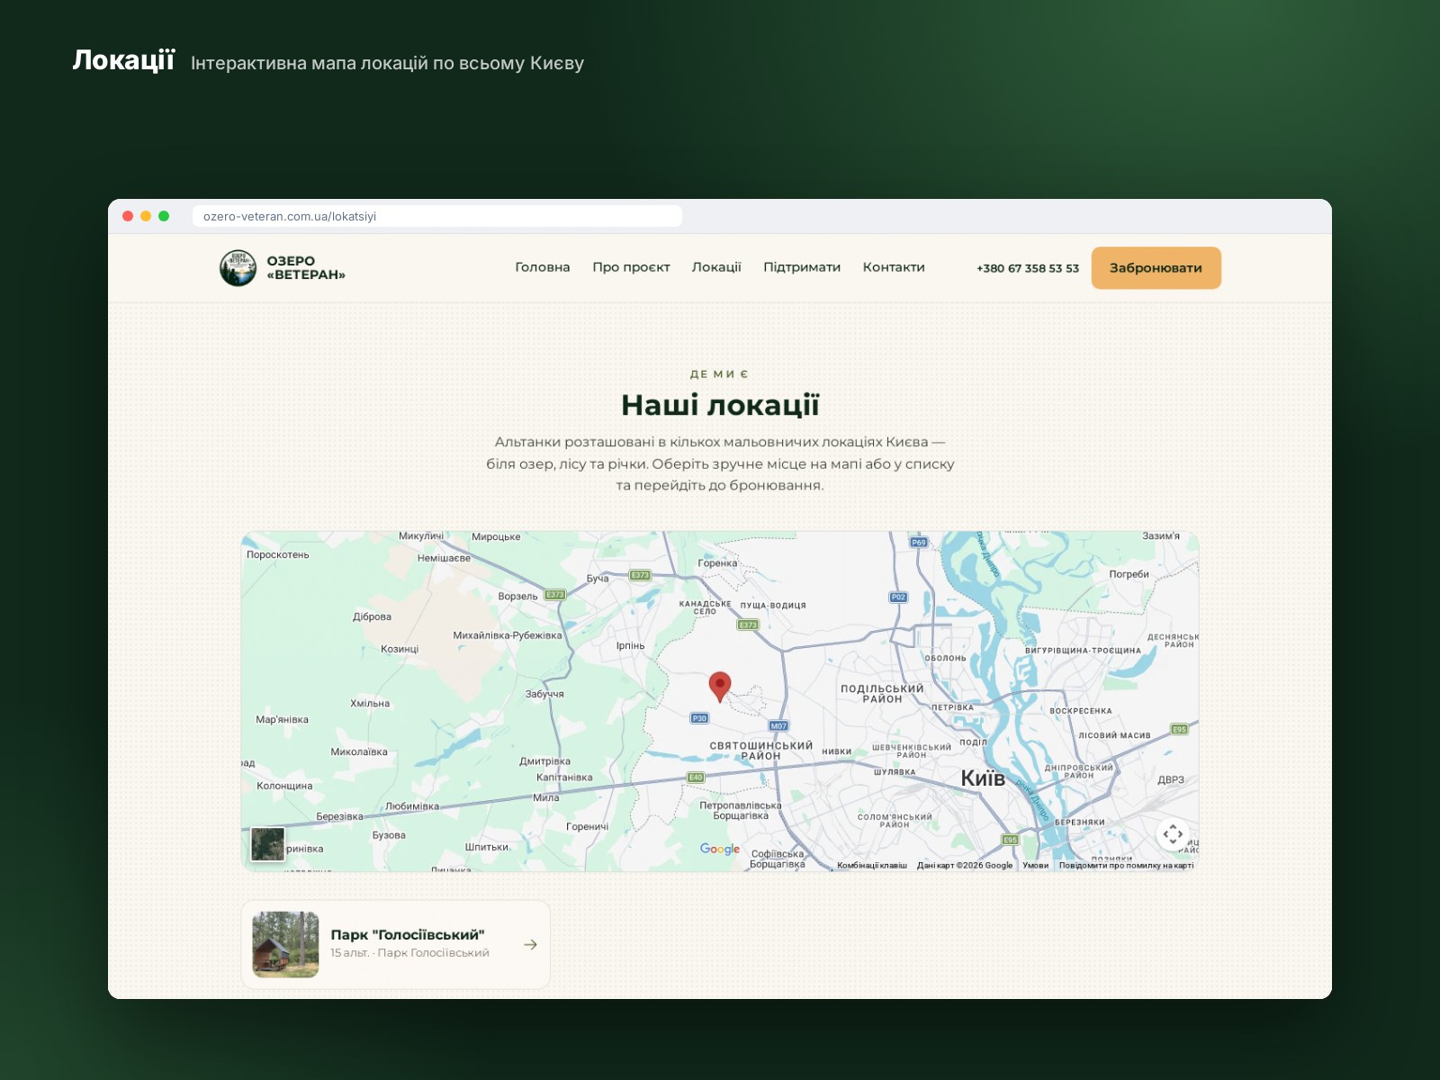Click the Оболонь label on the map
The width and height of the screenshot is (1440, 1080).
tap(945, 658)
